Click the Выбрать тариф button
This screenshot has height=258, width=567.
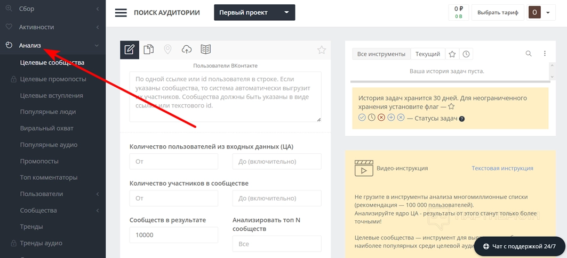click(x=498, y=13)
